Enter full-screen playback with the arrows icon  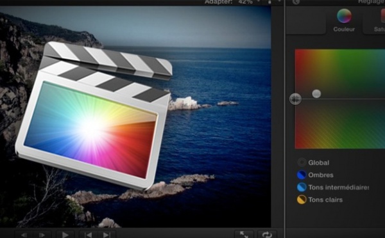tap(244, 234)
